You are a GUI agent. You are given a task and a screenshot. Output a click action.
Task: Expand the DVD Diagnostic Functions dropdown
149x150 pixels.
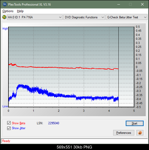tap(84, 17)
